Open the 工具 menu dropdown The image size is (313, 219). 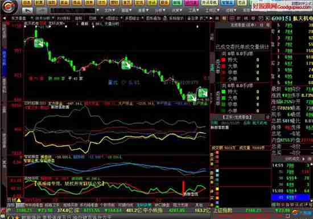(193, 10)
